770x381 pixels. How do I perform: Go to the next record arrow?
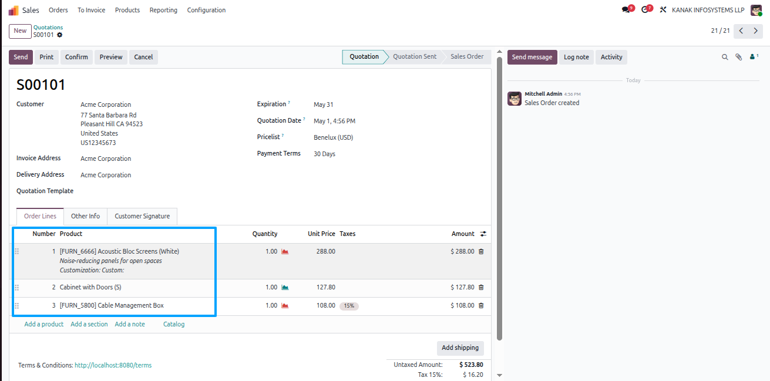[x=755, y=31]
